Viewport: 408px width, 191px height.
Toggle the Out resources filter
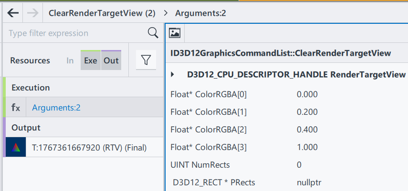click(x=111, y=60)
